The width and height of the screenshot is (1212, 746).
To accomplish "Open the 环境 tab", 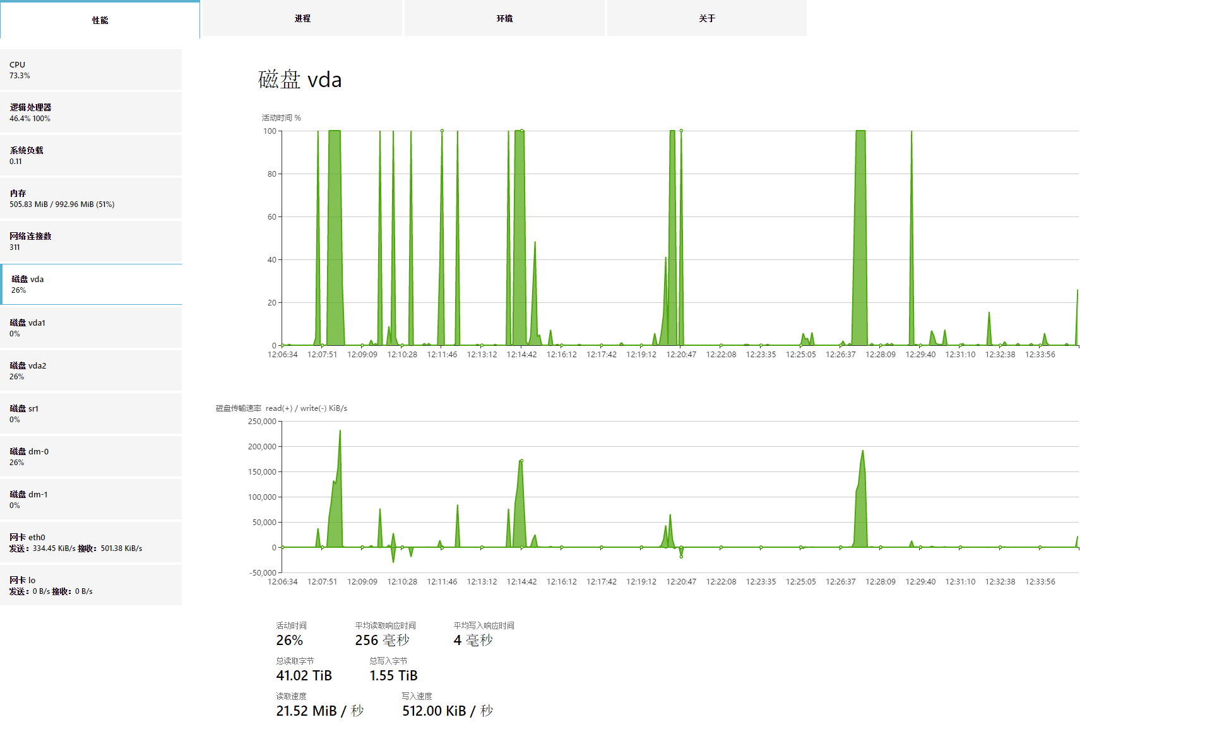I will tap(504, 18).
